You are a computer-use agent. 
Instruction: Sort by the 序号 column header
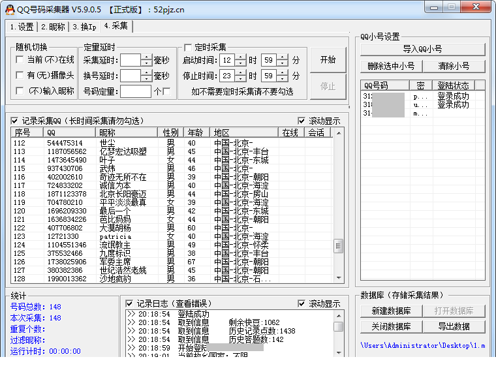click(27, 132)
